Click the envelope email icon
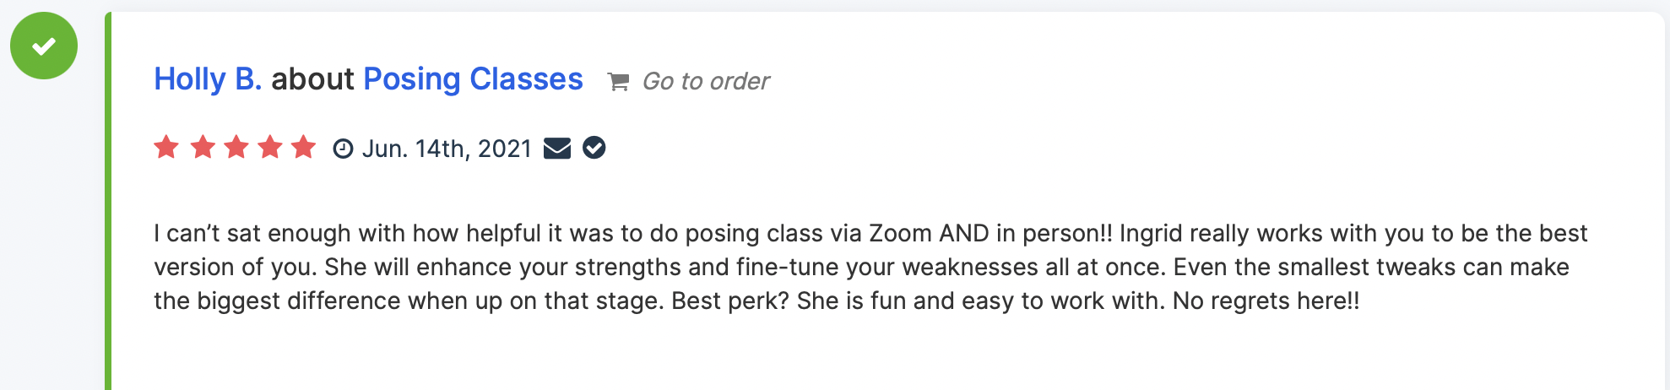1670x390 pixels. coord(557,149)
